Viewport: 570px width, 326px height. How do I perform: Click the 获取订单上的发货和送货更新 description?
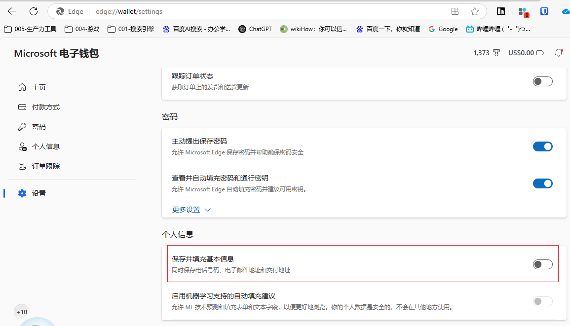point(210,87)
